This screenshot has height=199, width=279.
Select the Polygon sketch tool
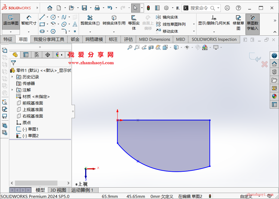pyautogui.click(x=53, y=31)
